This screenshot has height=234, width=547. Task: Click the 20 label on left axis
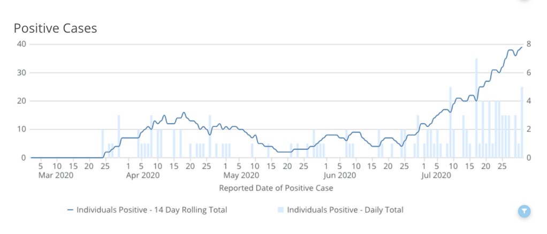pos(21,101)
